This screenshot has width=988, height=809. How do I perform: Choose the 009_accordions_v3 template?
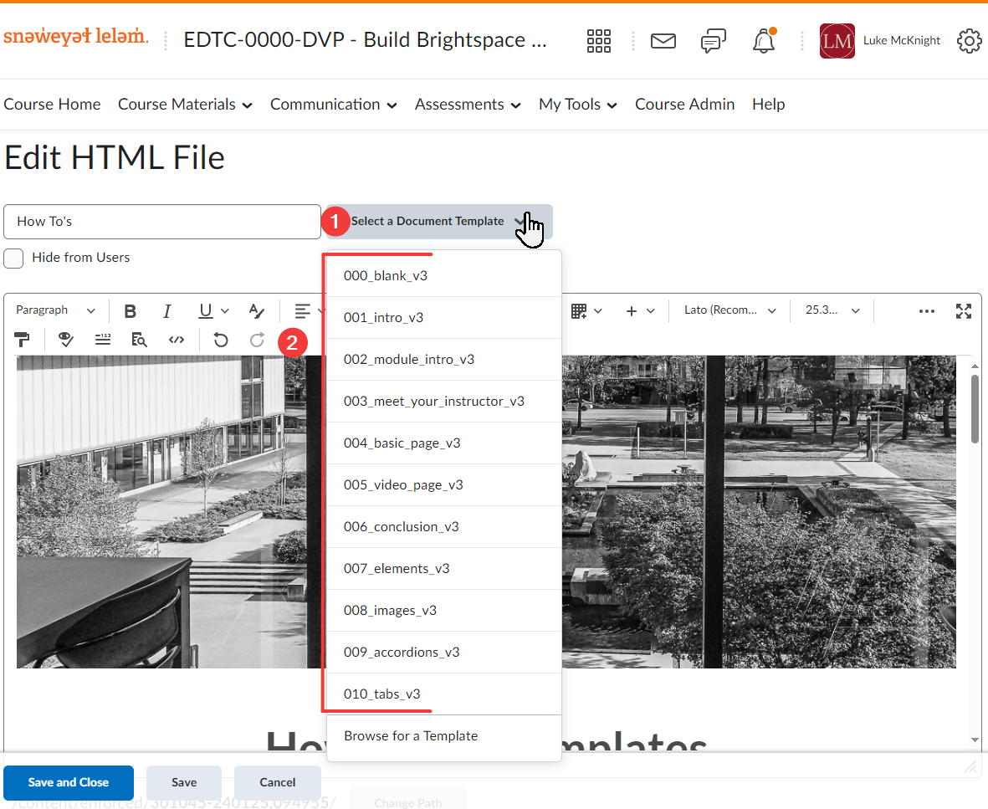(x=444, y=652)
